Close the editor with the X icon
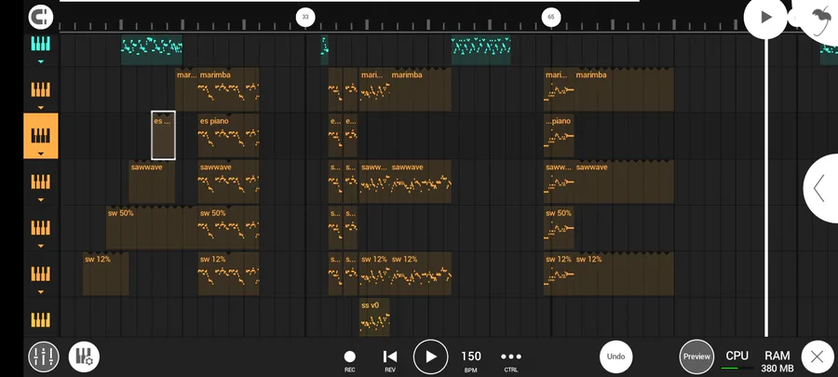The height and width of the screenshot is (377, 838). (x=818, y=357)
